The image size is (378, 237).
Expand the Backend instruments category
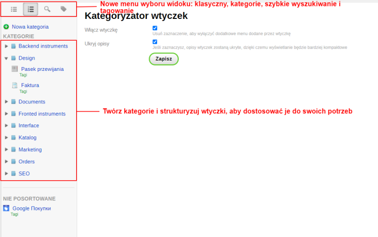[6, 46]
